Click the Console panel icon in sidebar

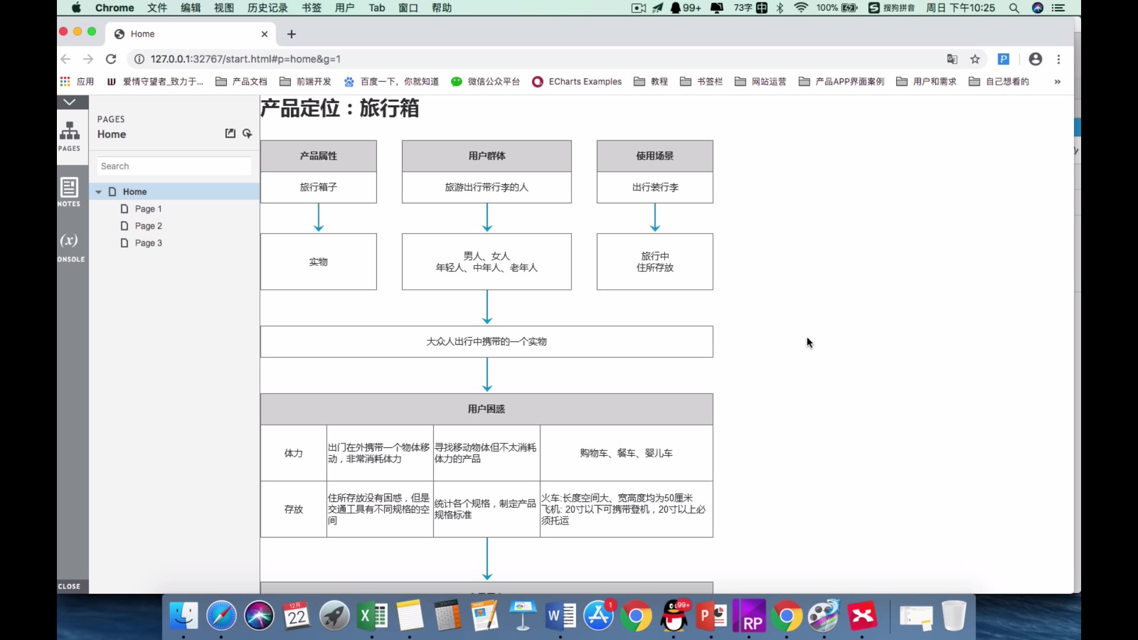69,244
